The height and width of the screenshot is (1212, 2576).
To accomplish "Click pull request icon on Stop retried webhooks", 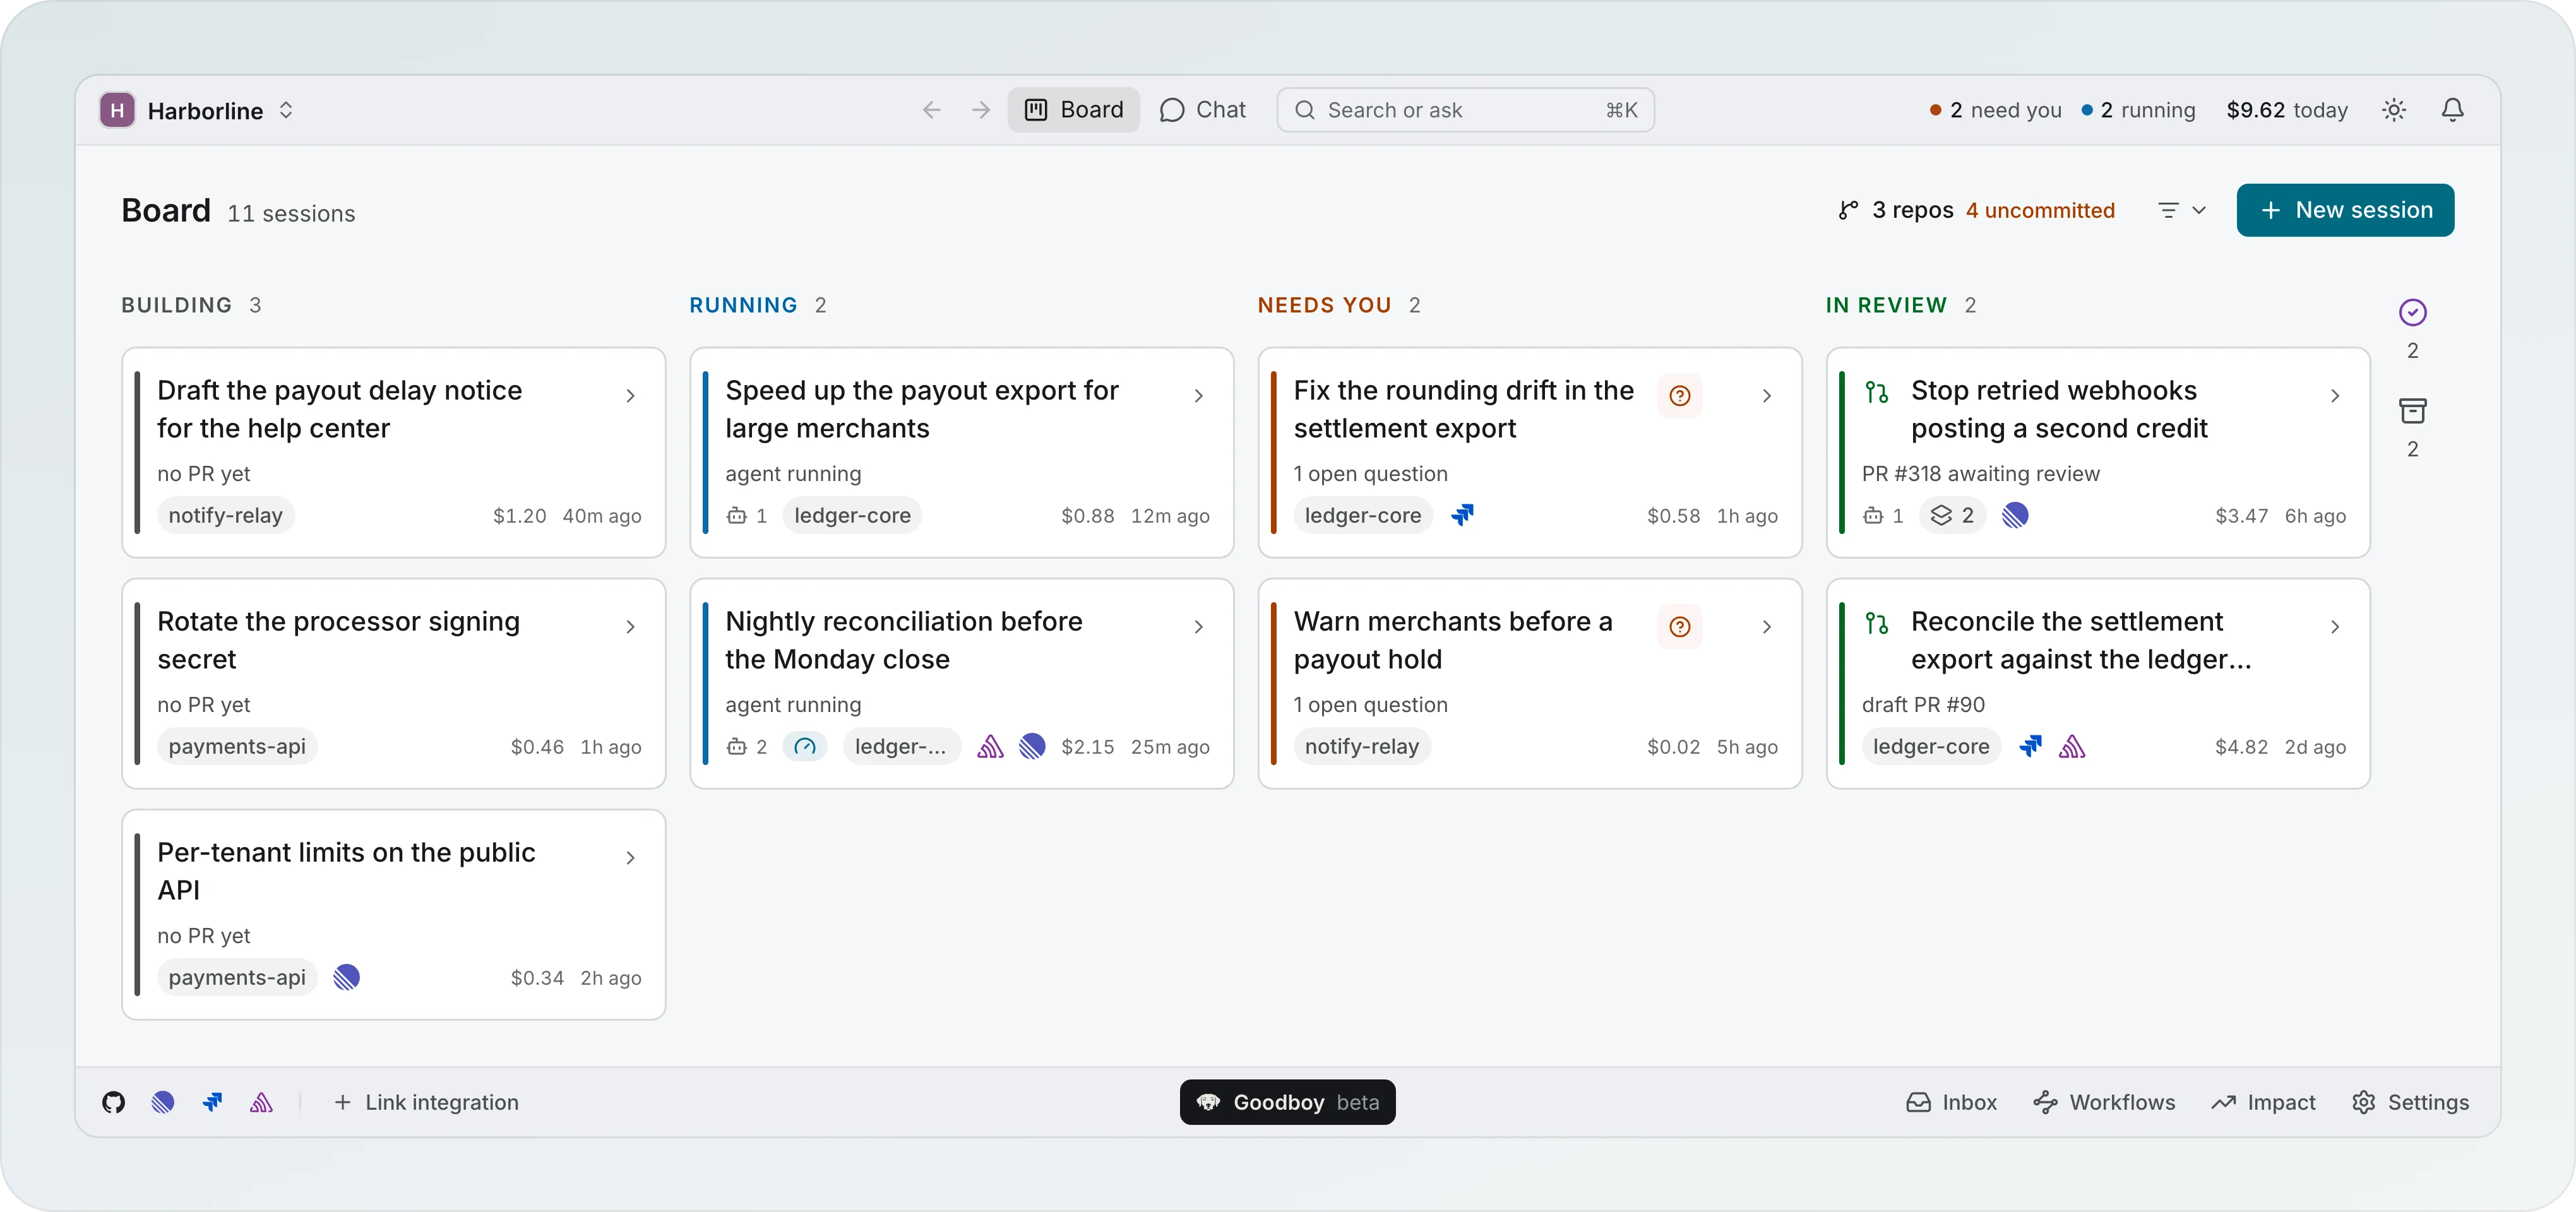I will coord(1877,392).
